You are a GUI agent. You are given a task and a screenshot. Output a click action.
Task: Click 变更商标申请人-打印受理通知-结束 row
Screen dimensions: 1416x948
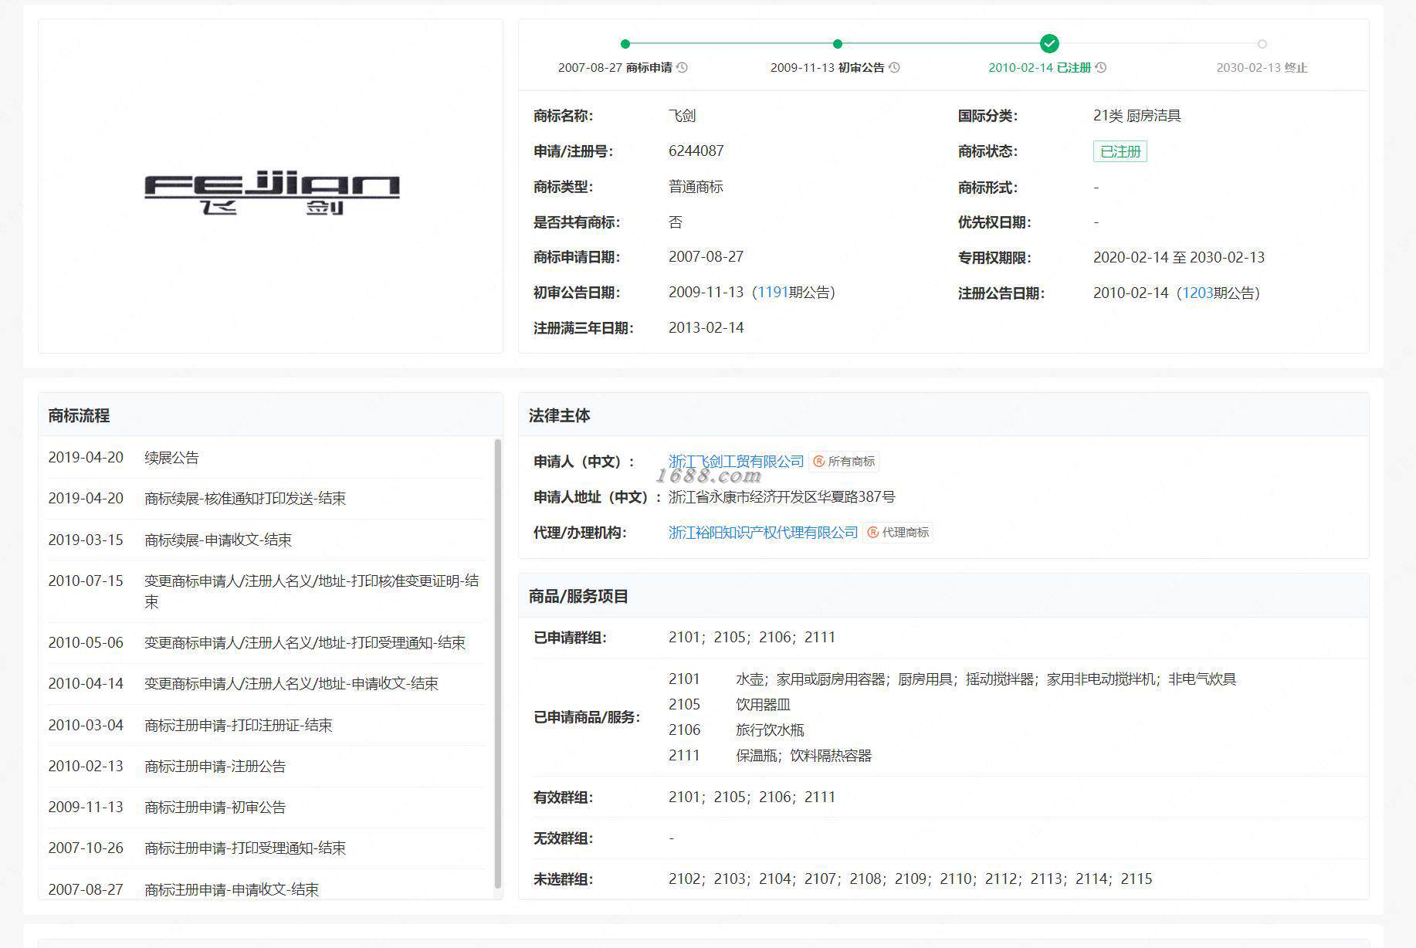click(266, 643)
